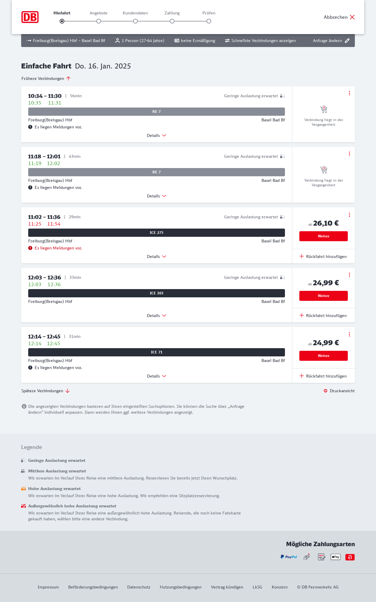
Task: Open three-dot menu for 10:34 RE 7 connection
Action: 349,93
